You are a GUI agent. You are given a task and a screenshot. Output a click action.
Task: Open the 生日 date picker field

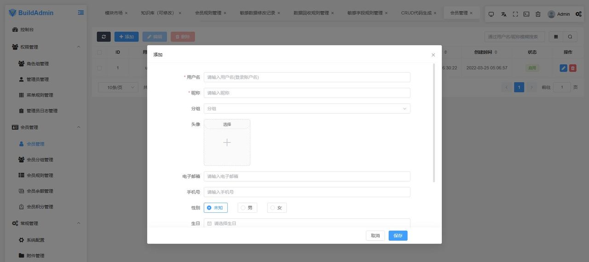(307, 223)
